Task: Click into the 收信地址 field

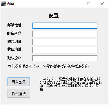Action: pyautogui.click(x=65, y=50)
